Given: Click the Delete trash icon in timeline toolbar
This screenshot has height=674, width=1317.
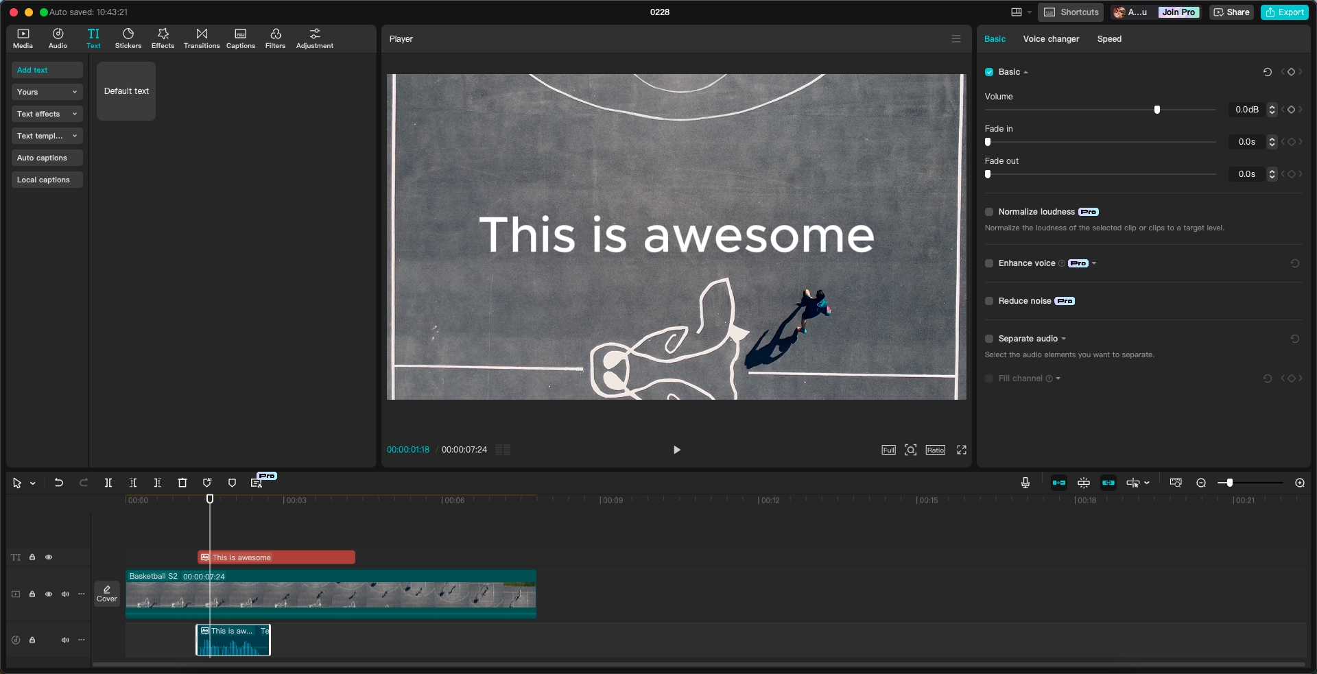Looking at the screenshot, I should (x=182, y=483).
